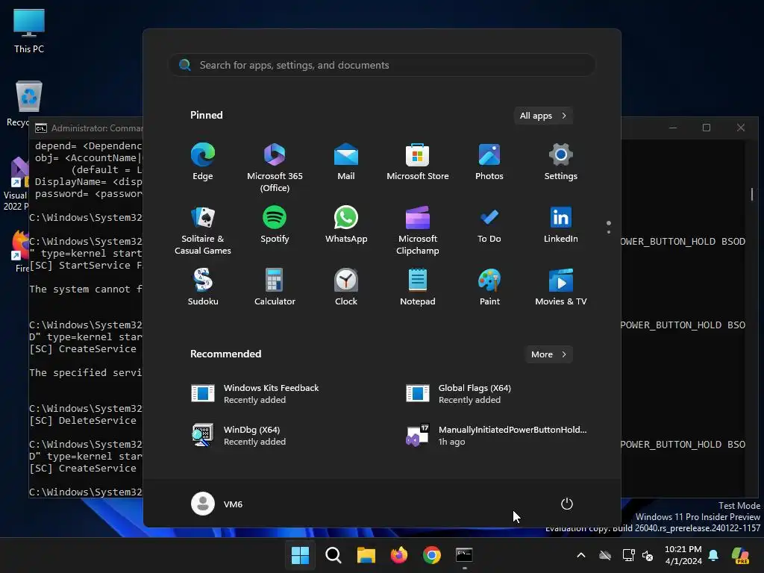
Task: Open ManuallyInitiatedPowerButtonHold recent file
Action: tap(495, 435)
